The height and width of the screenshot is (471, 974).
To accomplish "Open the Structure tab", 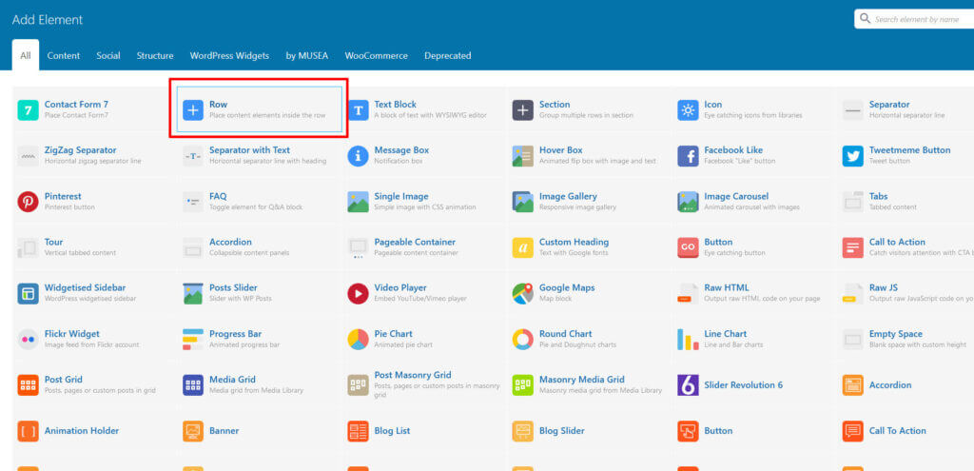I will tap(155, 55).
